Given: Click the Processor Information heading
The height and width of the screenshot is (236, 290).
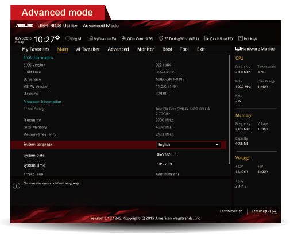Looking at the screenshot, I should point(42,102).
